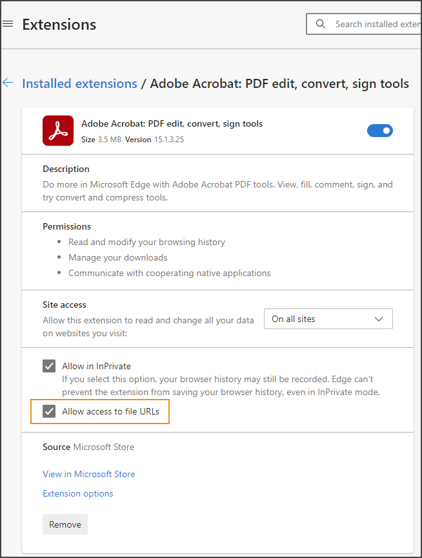Viewport: 422px width, 558px height.
Task: Open the Extensions hamburger menu
Action: [x=8, y=23]
